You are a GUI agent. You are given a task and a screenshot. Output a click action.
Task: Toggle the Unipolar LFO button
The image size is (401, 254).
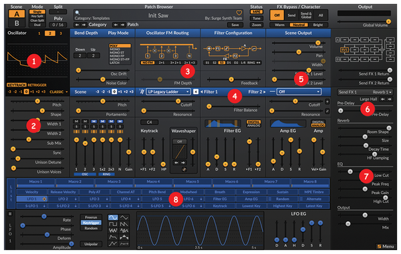point(91,244)
